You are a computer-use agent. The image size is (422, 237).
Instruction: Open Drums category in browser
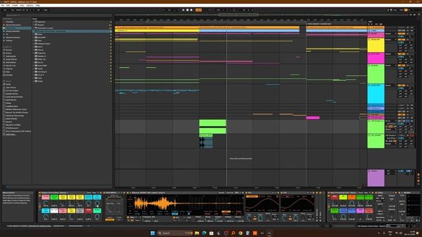pyautogui.click(x=9, y=53)
